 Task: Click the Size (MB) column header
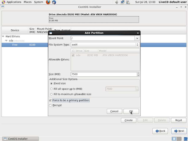[32, 30]
